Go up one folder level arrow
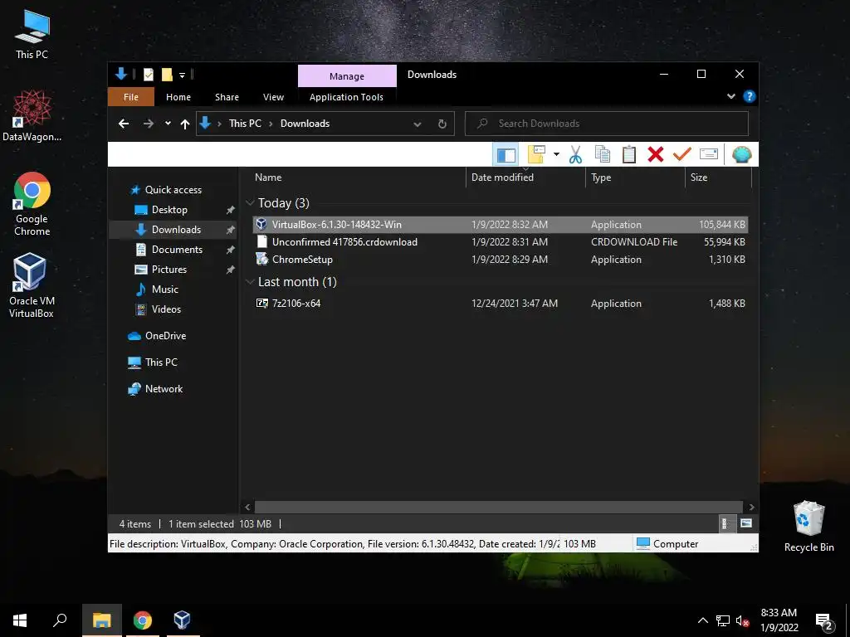The height and width of the screenshot is (637, 850). (185, 124)
